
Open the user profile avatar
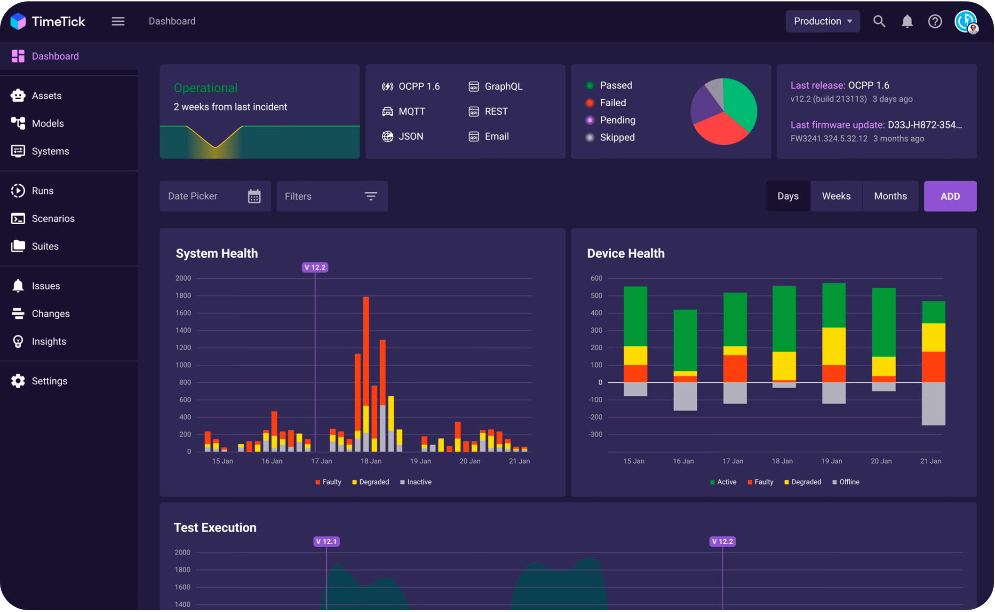click(x=967, y=22)
